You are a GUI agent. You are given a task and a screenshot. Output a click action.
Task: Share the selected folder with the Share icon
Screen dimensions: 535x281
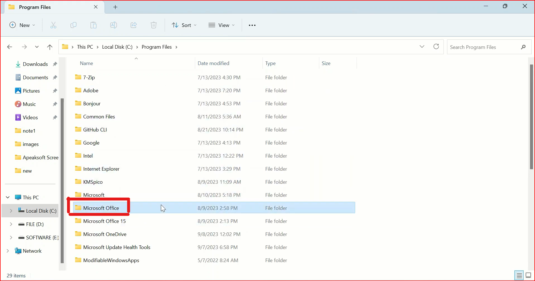point(134,25)
